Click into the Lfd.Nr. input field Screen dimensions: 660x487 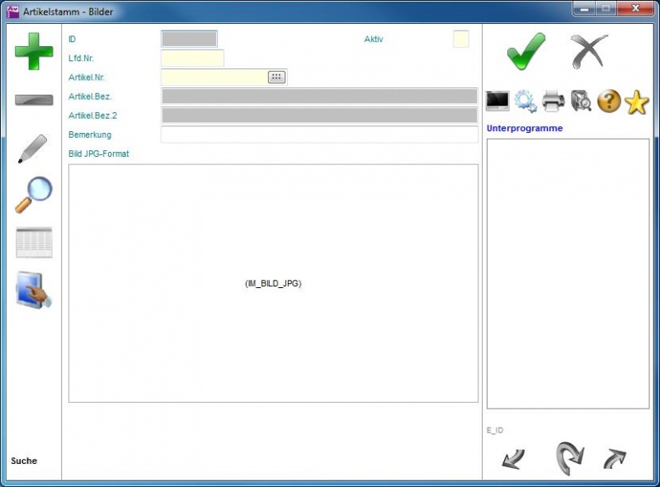pyautogui.click(x=192, y=58)
